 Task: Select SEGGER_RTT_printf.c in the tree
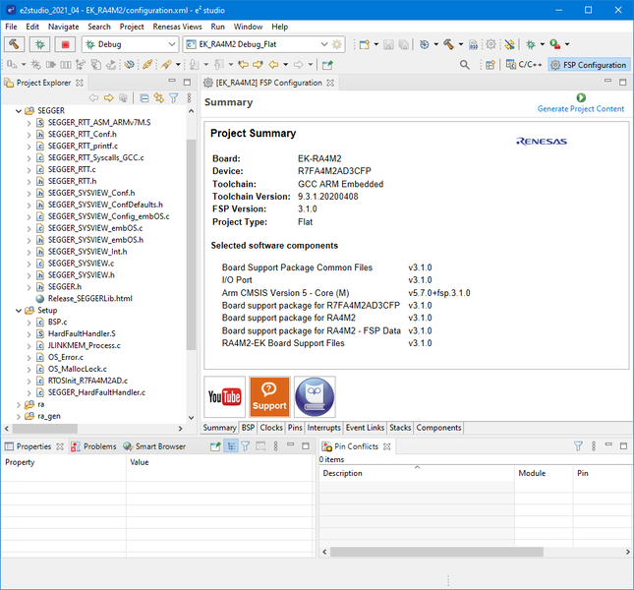(82, 146)
